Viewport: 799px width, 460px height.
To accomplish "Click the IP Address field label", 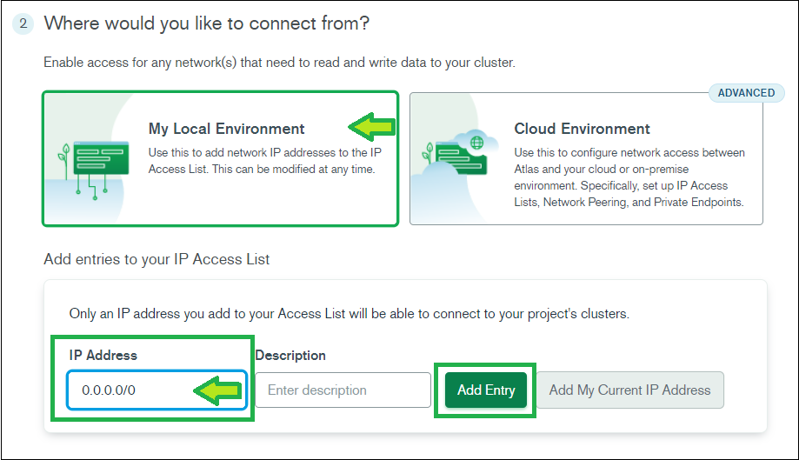I will pyautogui.click(x=103, y=355).
